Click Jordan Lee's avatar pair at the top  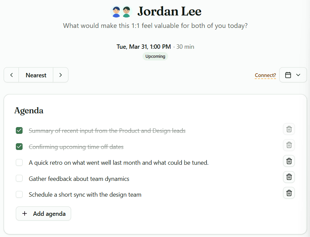click(121, 11)
